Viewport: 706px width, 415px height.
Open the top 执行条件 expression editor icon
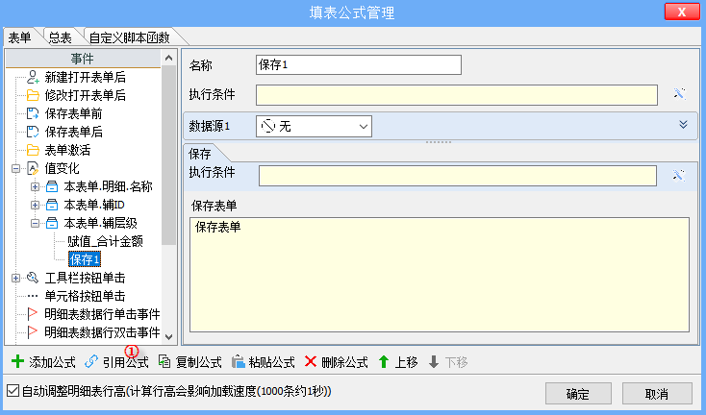(x=679, y=93)
